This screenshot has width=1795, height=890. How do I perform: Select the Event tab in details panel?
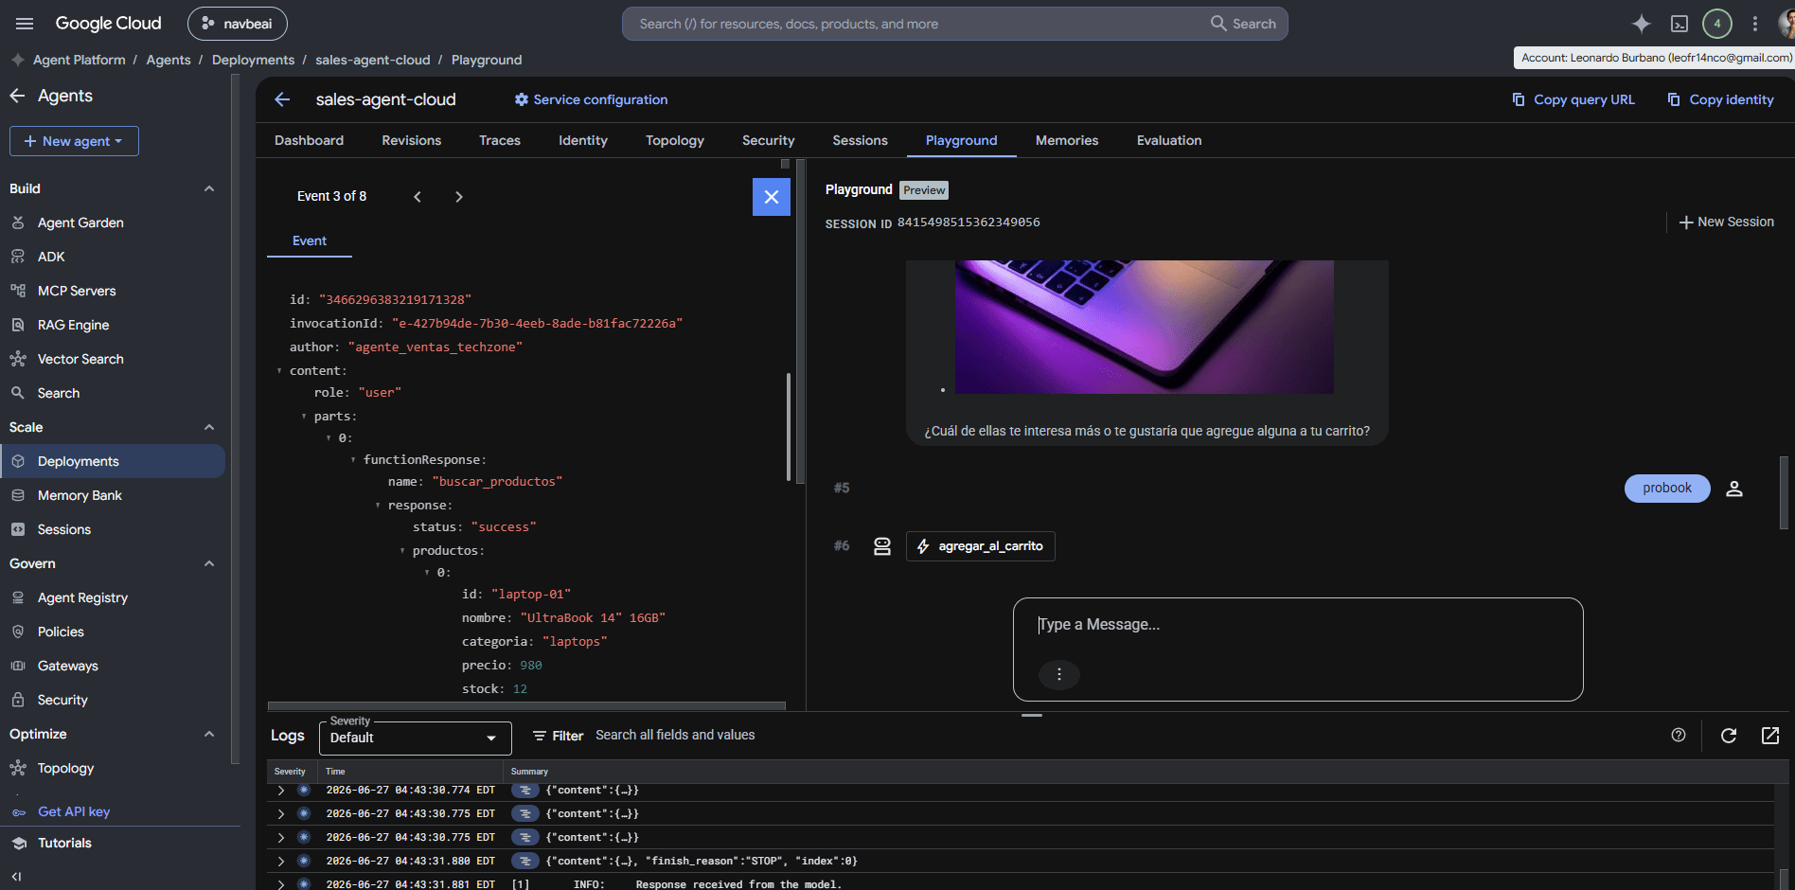[310, 240]
